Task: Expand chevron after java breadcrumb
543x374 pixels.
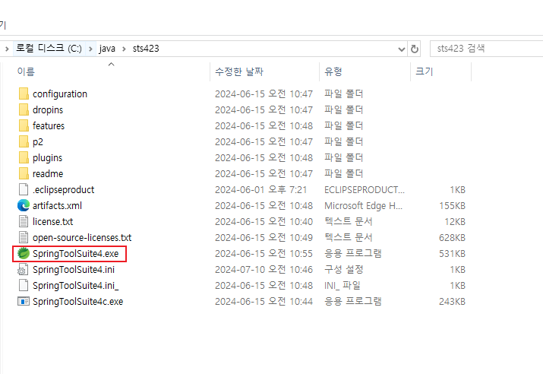Action: (x=124, y=49)
